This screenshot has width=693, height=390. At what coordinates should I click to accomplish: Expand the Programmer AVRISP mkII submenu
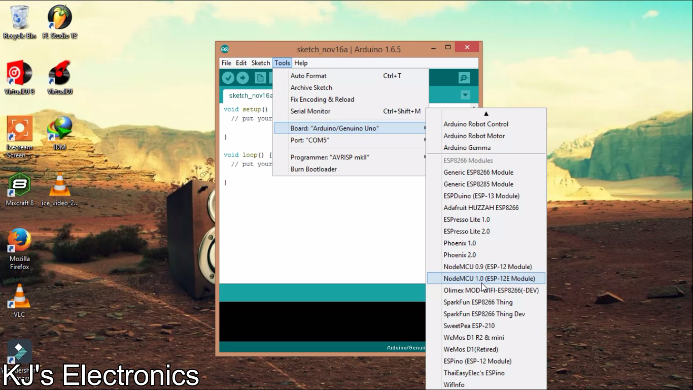[351, 157]
